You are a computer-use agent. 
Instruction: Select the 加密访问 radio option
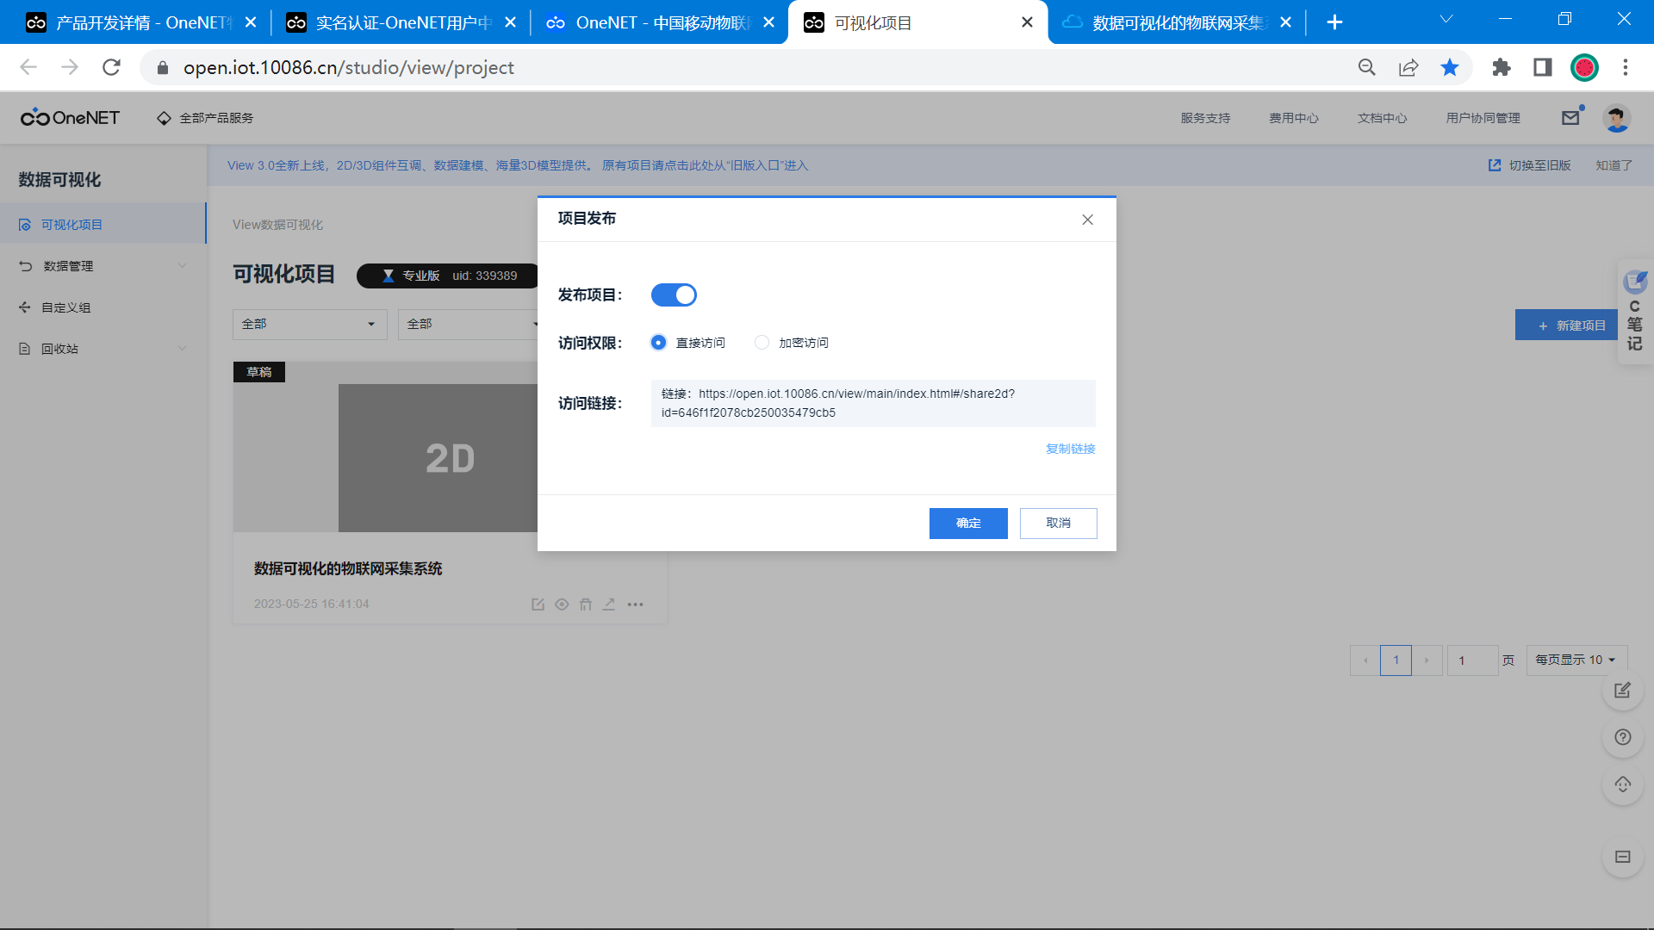point(762,343)
